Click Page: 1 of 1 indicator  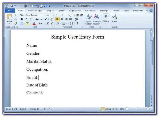point(12,109)
